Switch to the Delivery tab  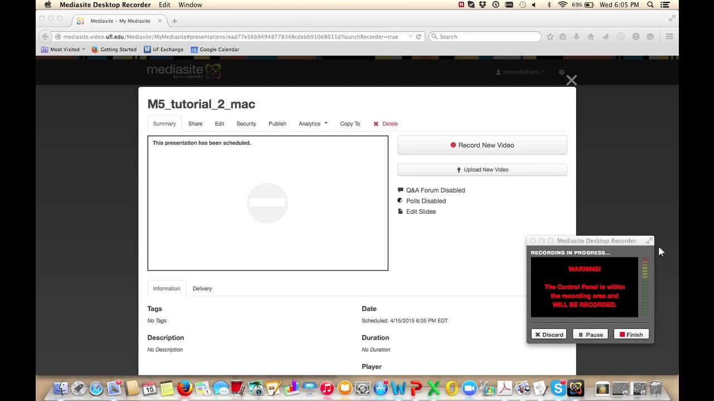(202, 288)
